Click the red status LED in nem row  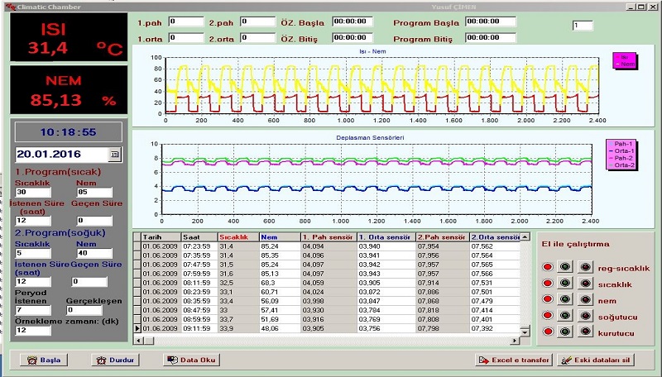pos(548,299)
